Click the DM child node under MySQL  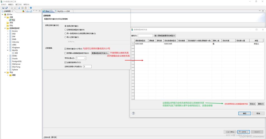15,53
